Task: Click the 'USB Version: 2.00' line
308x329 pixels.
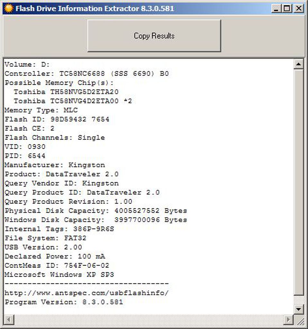Action: point(43,247)
